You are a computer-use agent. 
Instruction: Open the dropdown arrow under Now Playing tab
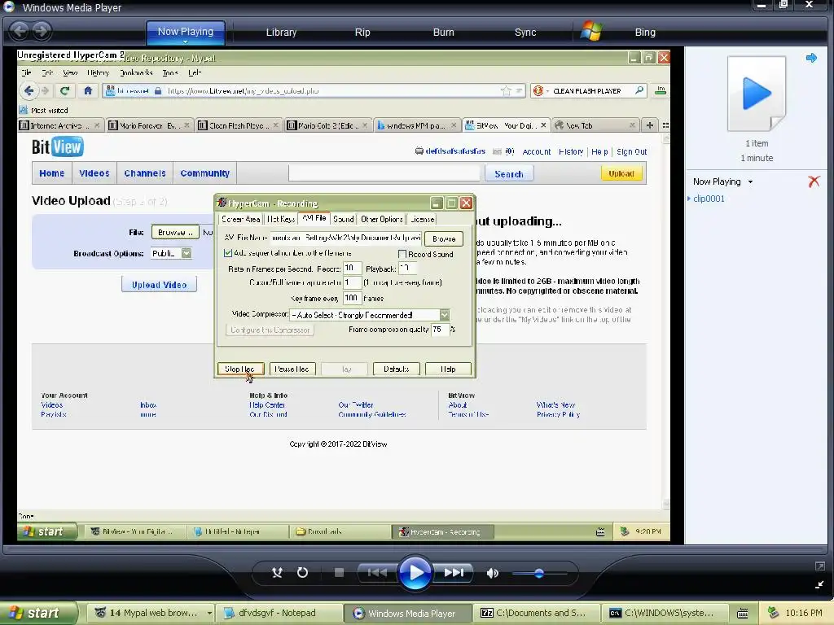coord(185,42)
